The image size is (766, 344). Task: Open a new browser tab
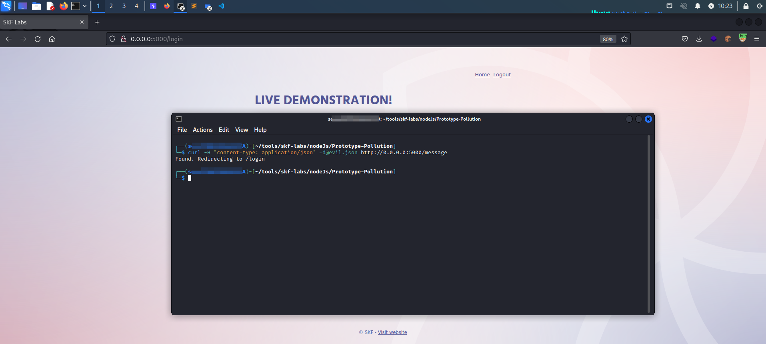pos(97,22)
